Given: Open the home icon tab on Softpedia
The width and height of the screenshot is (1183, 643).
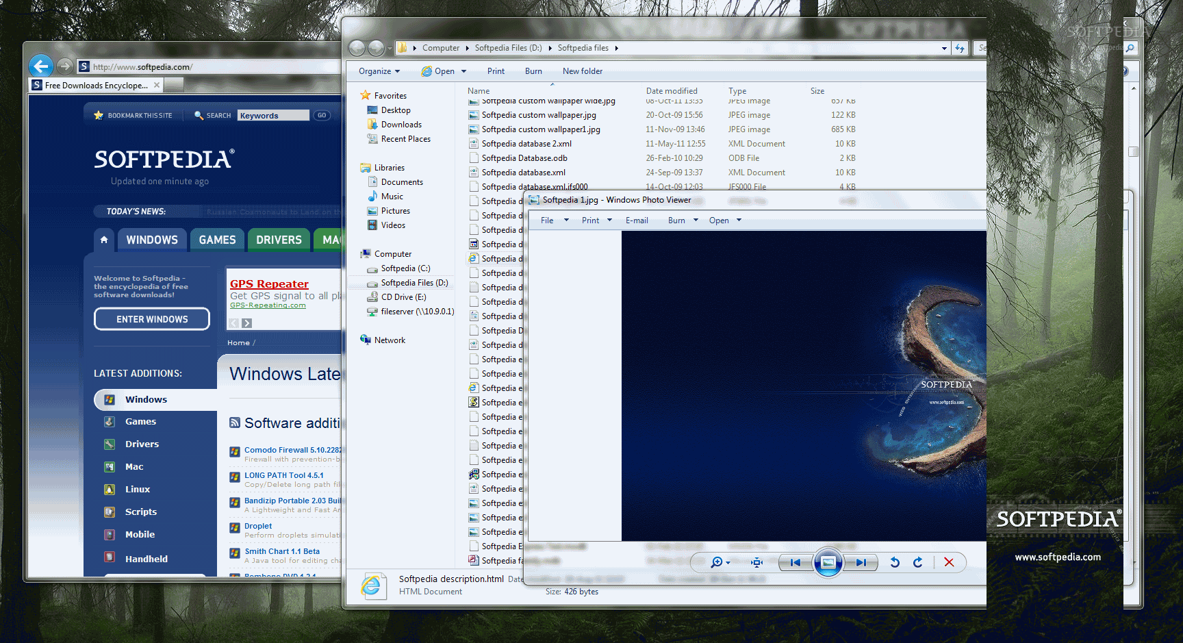Looking at the screenshot, I should (x=104, y=240).
